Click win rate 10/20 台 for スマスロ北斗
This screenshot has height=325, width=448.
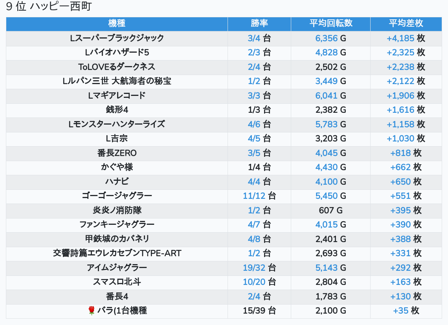[x=259, y=283]
